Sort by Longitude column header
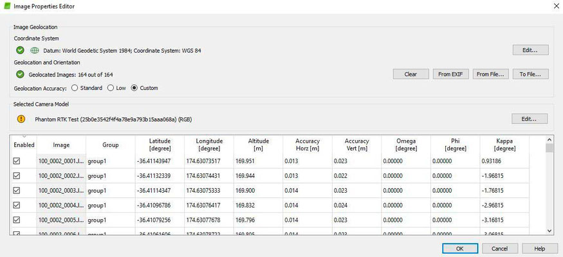563x257 pixels. pos(209,145)
